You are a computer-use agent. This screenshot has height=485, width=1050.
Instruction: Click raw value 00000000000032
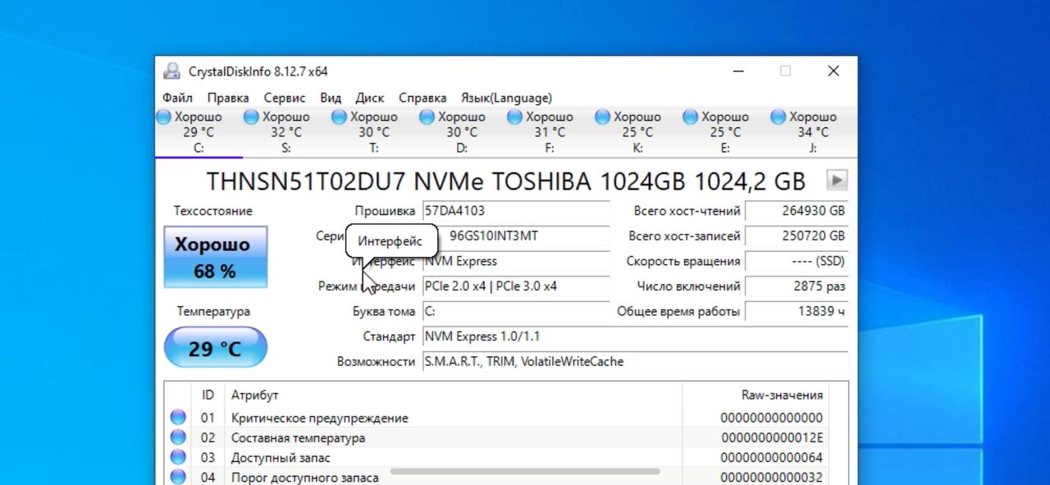tap(771, 478)
